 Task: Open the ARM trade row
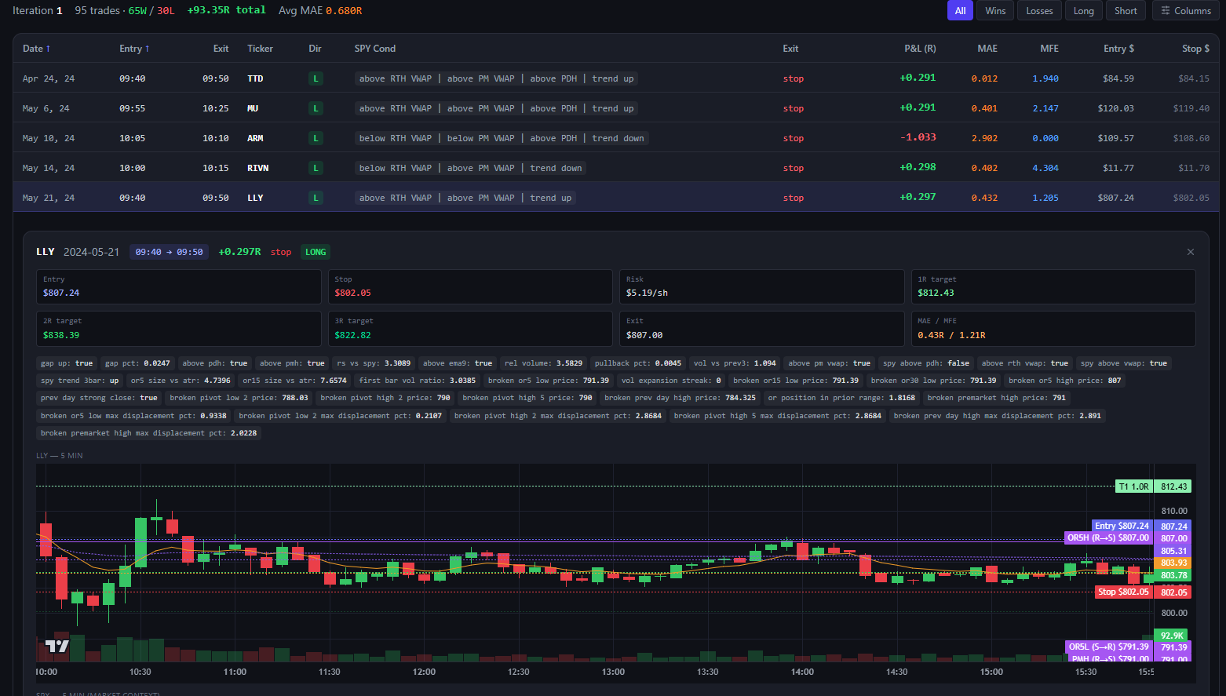(x=616, y=138)
